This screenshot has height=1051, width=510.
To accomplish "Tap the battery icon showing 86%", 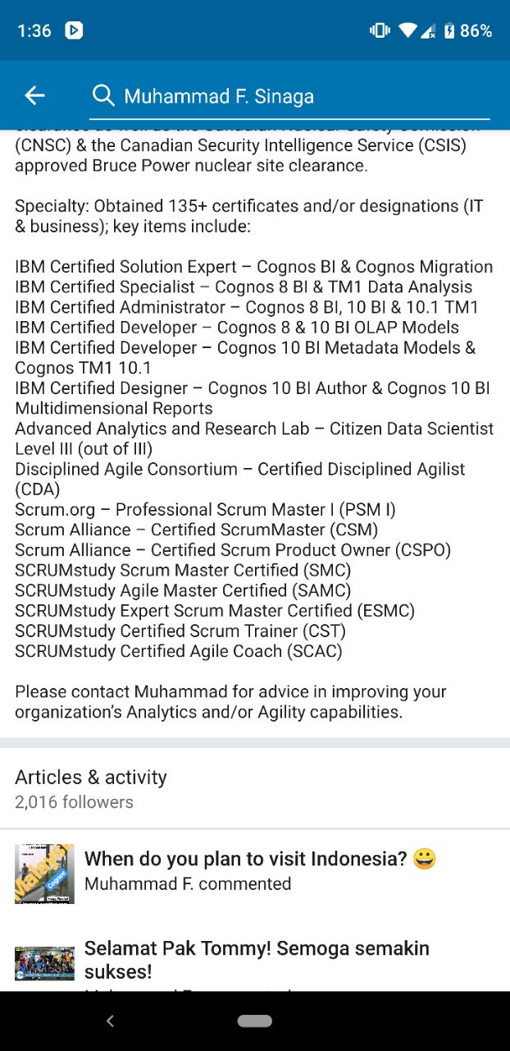I will (449, 30).
